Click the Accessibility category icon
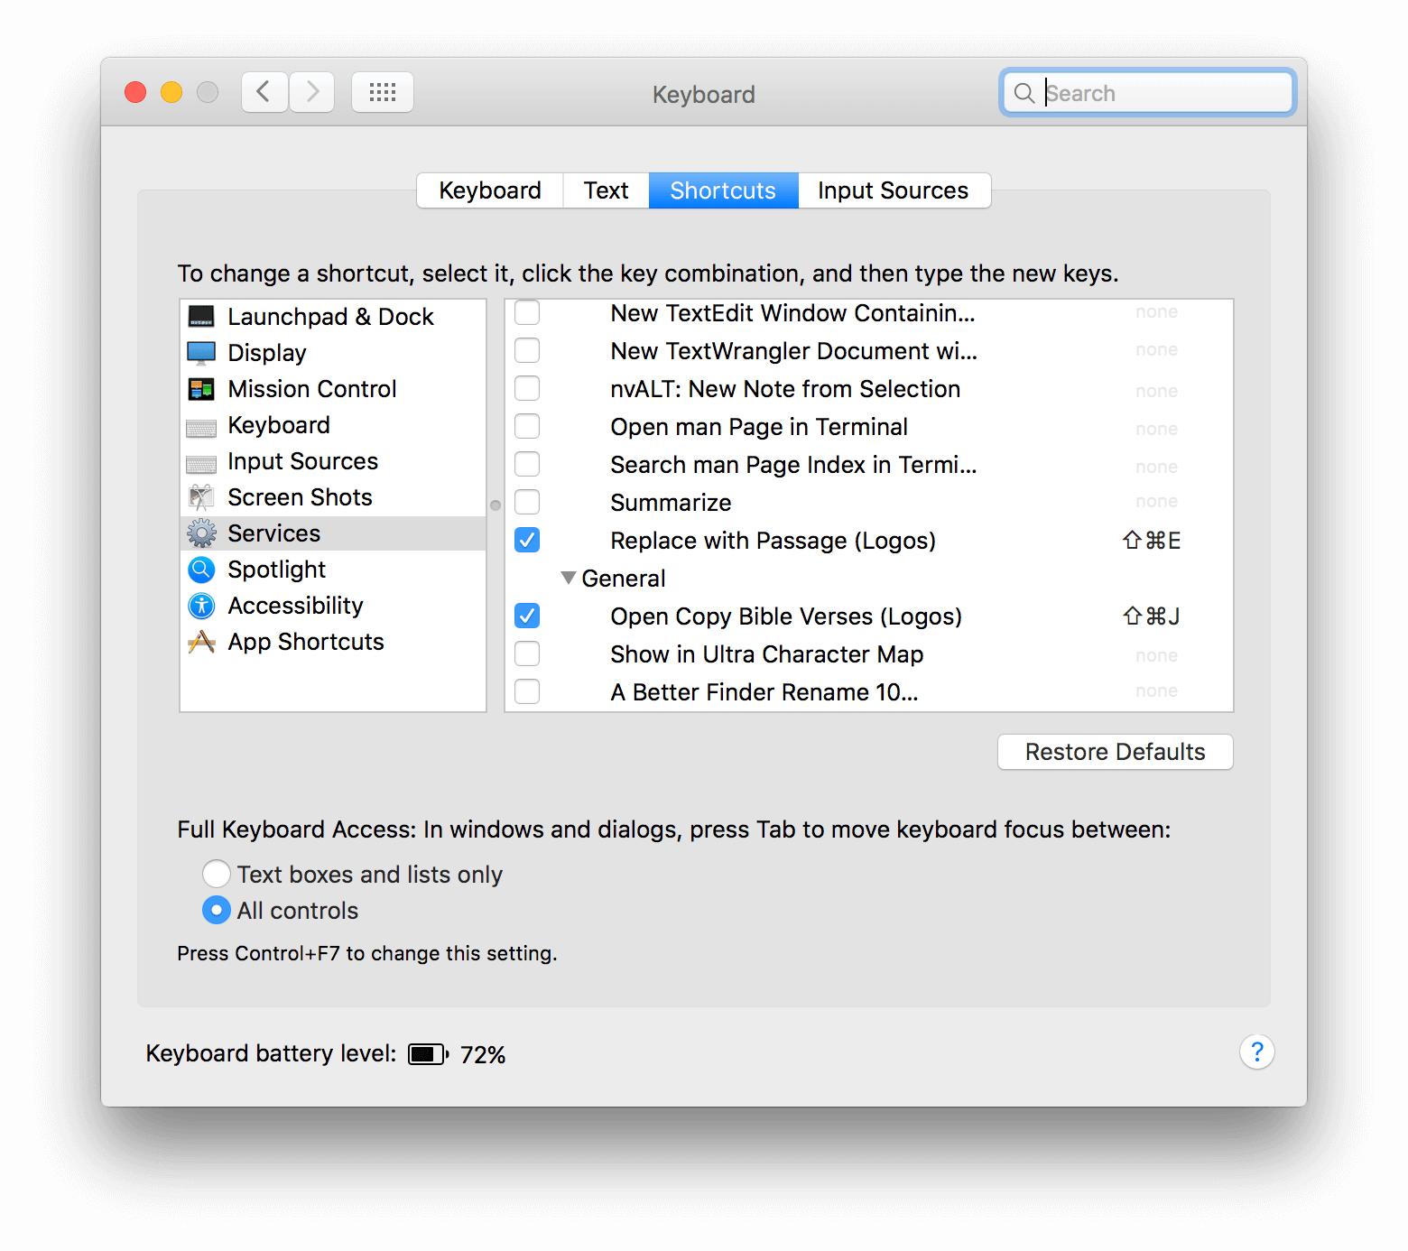 point(201,606)
